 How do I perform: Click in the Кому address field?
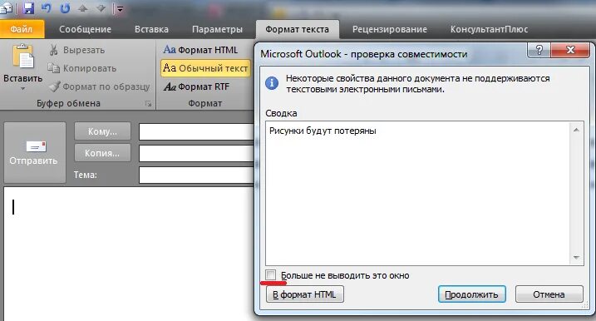coord(196,132)
